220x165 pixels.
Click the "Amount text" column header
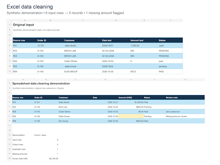tap(137, 40)
